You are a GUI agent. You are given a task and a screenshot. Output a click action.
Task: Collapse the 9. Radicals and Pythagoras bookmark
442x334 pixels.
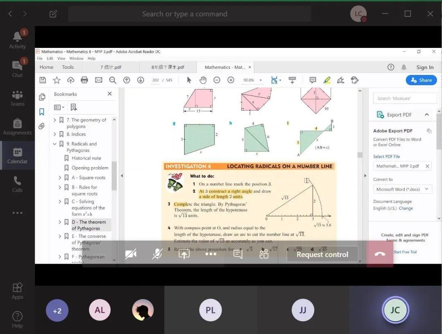(x=55, y=144)
